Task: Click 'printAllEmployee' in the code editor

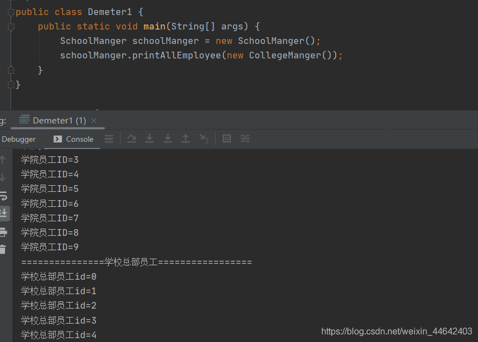Action: pyautogui.click(x=177, y=56)
